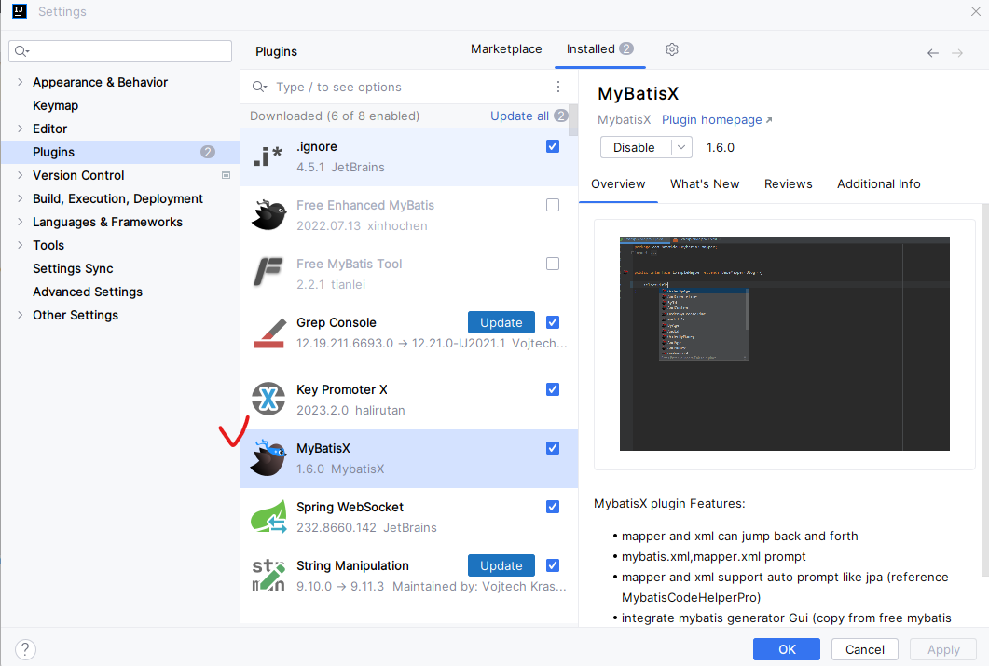Click Update button for String Manipulation
The width and height of the screenshot is (989, 666).
point(501,565)
